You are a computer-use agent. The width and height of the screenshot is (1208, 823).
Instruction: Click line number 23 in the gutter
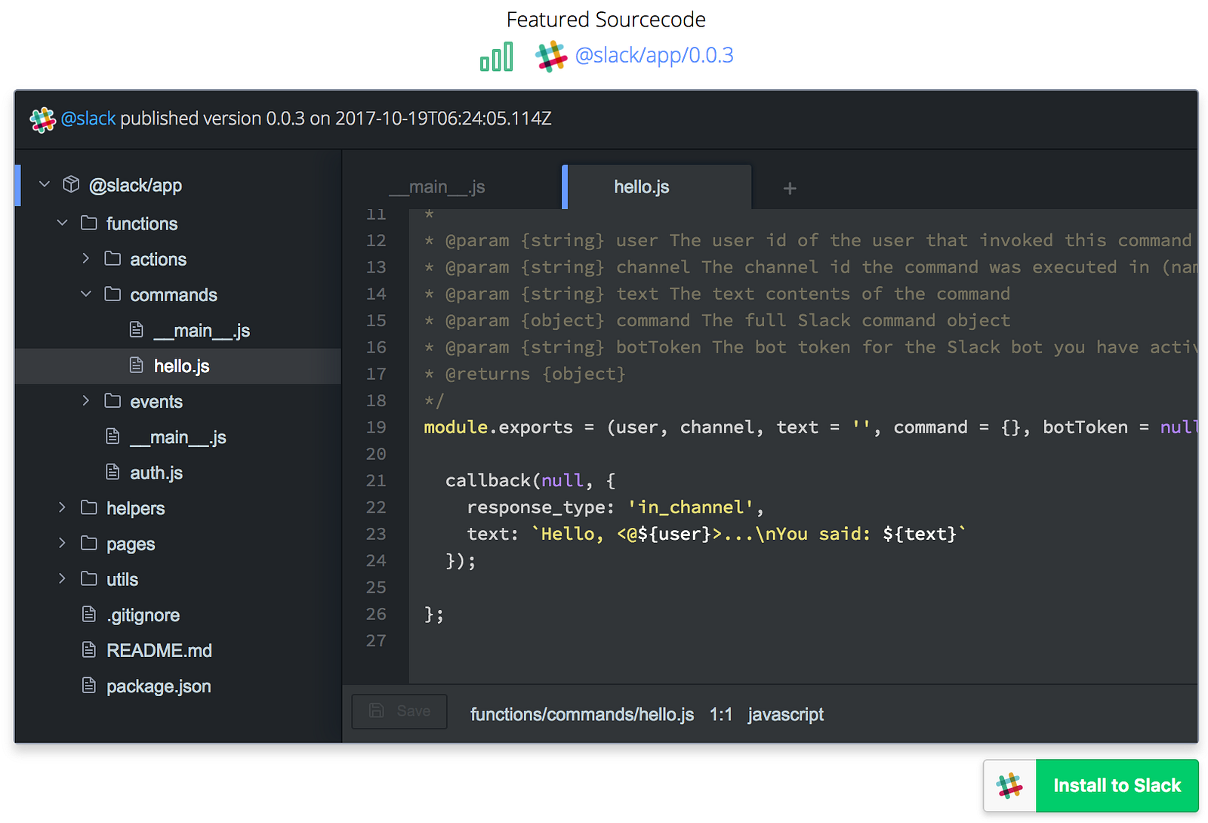(376, 534)
